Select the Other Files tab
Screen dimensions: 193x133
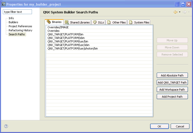pos(116,22)
